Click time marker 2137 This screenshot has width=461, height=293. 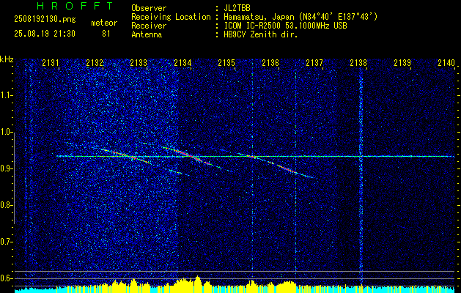[x=314, y=62]
